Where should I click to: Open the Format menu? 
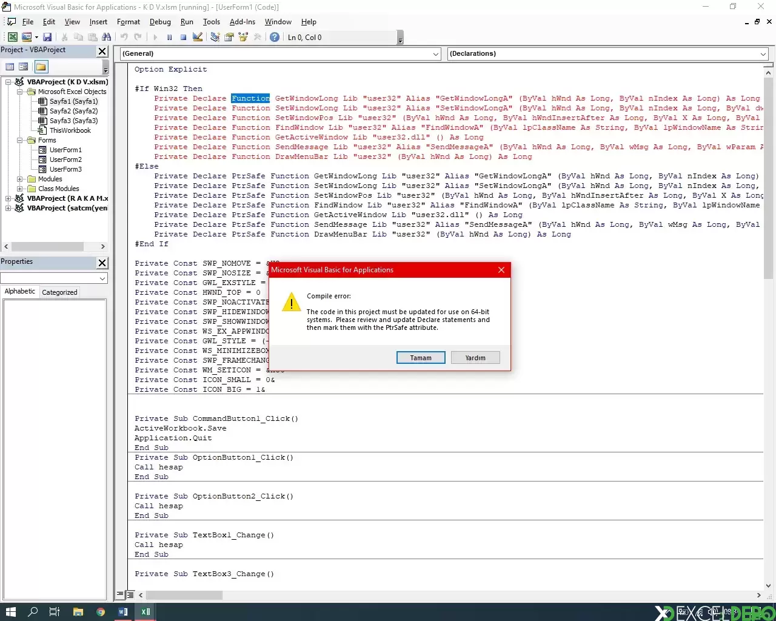129,22
